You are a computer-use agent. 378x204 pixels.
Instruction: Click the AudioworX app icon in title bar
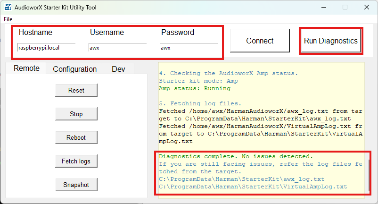point(8,7)
